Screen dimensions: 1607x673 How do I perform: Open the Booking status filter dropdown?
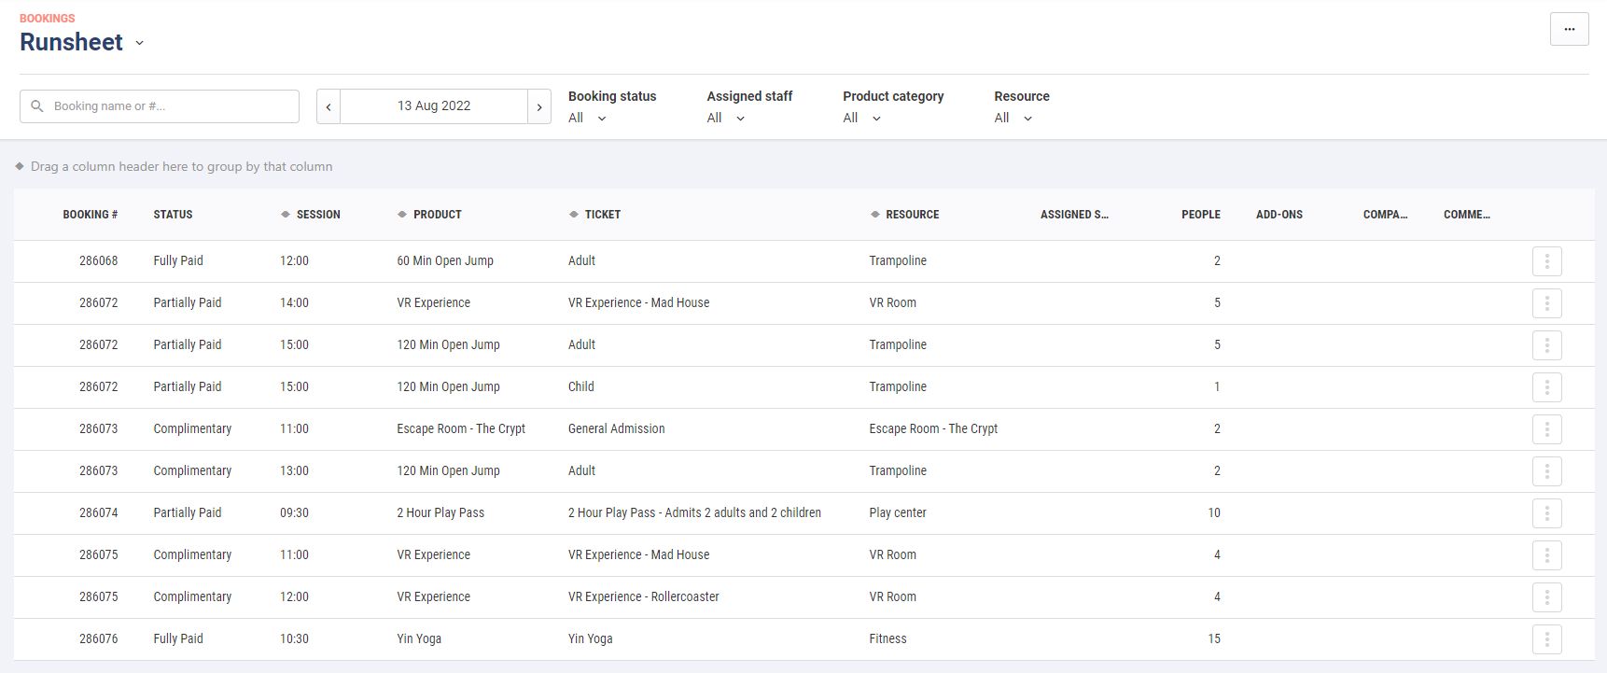click(588, 119)
